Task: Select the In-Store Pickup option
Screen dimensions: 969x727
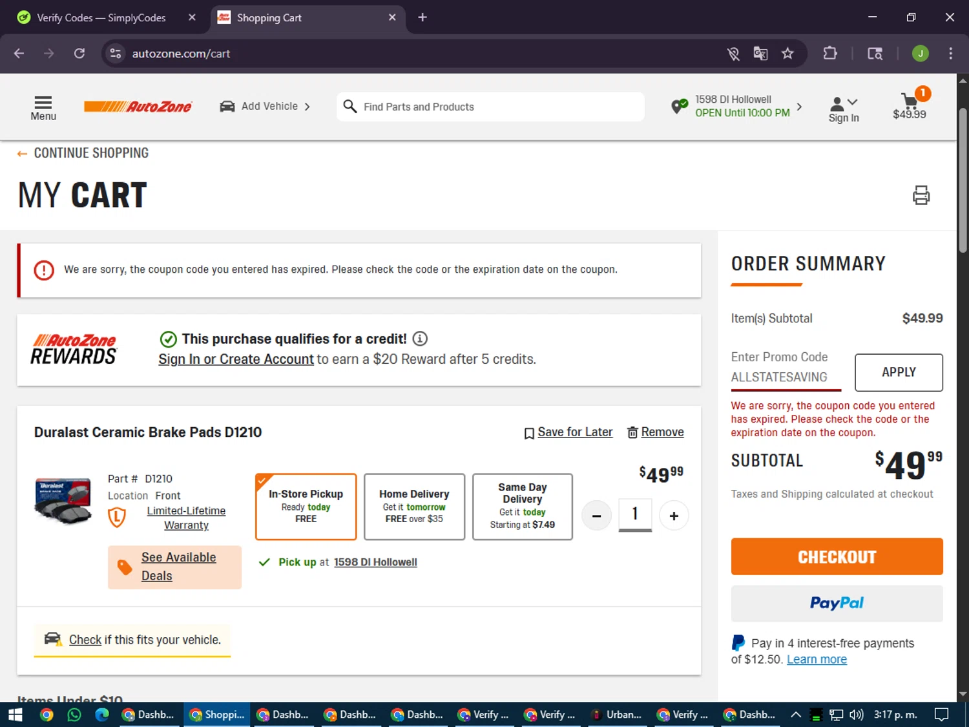Action: (x=306, y=507)
